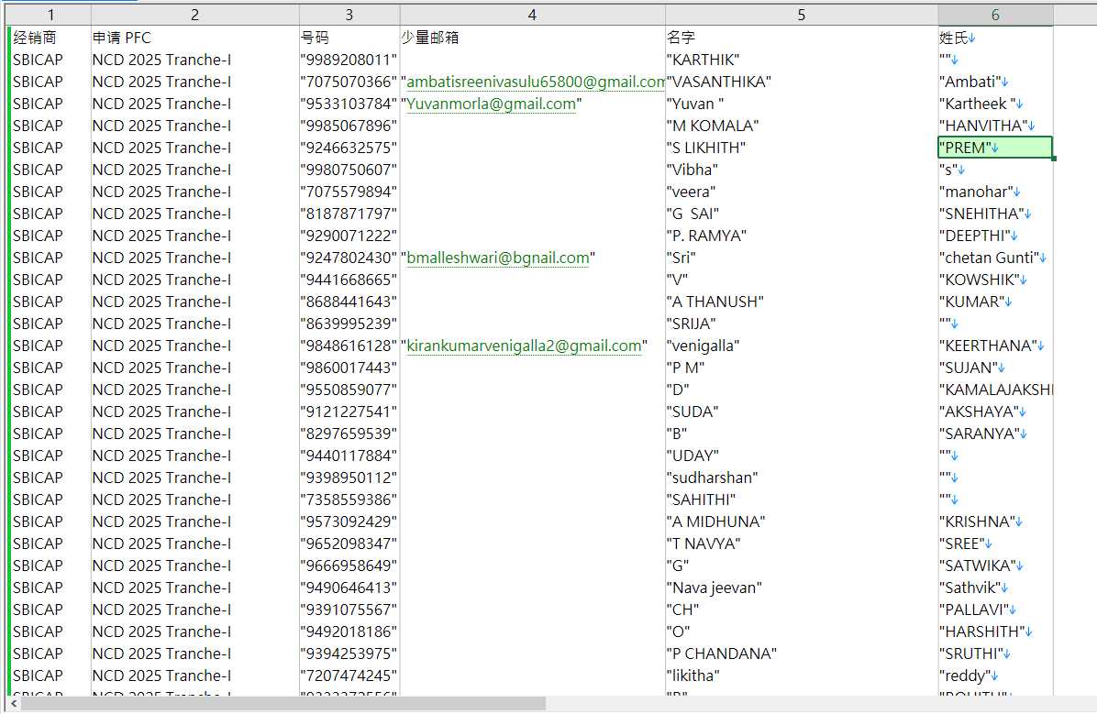Select name cell "KARTHIK"
The image size is (1097, 714).
[801, 60]
